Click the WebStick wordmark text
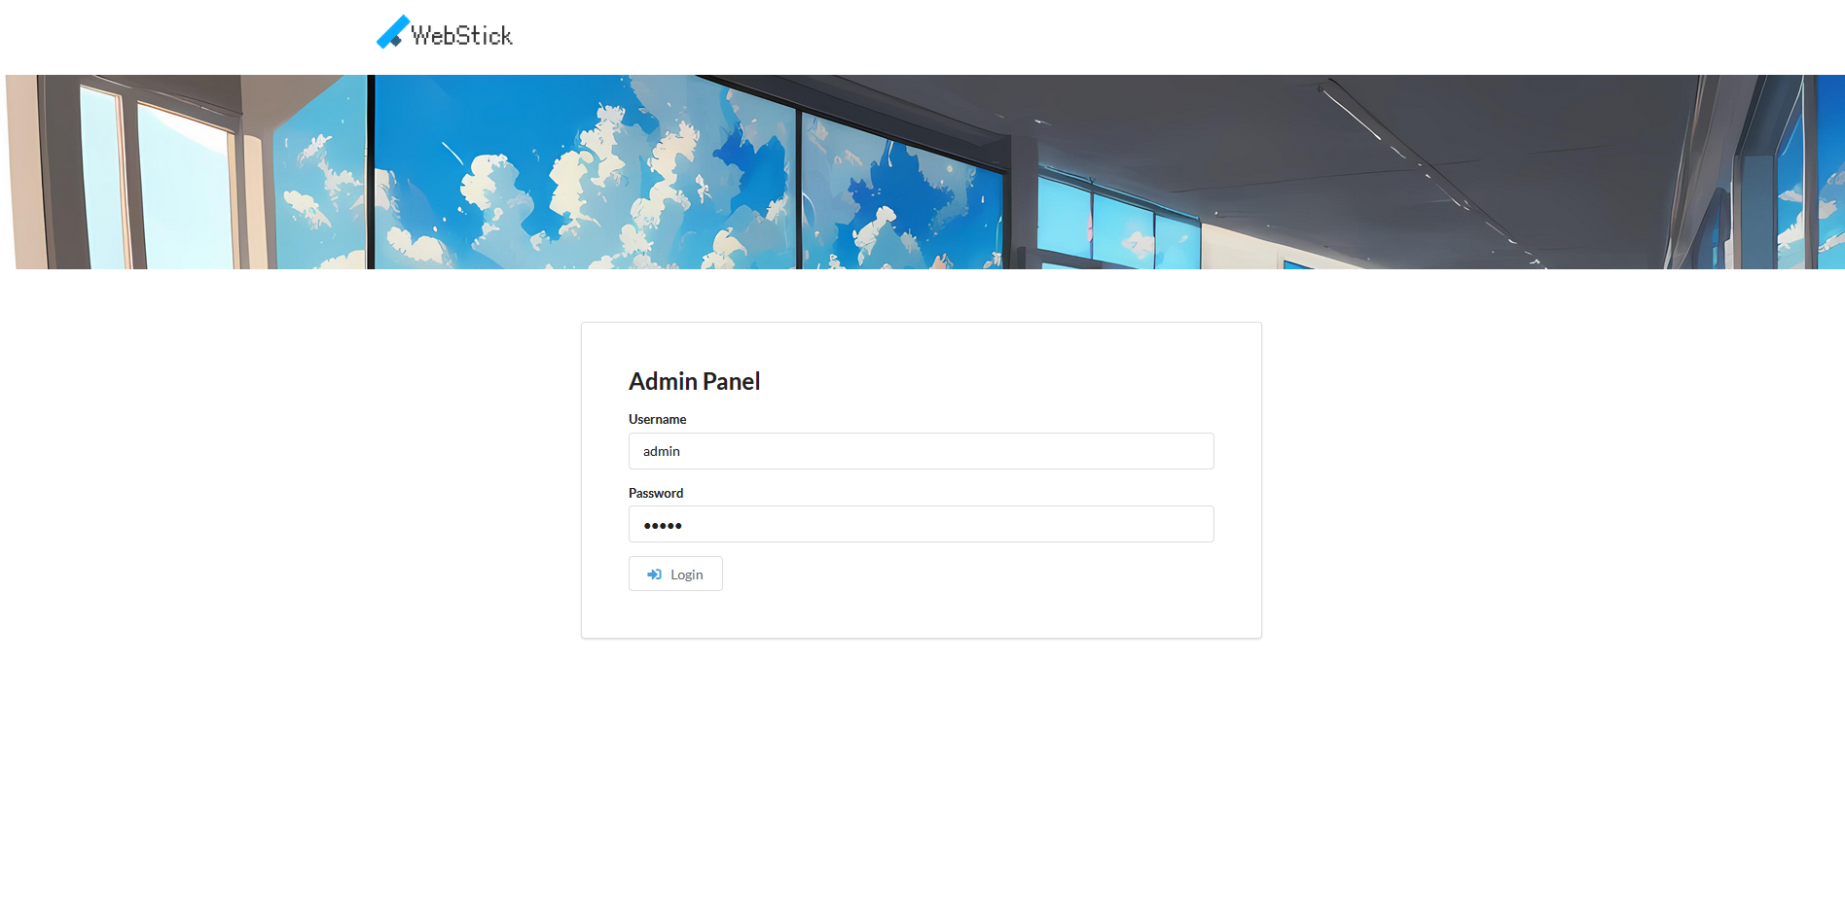Screen dimensions: 1845x906 click(x=462, y=35)
